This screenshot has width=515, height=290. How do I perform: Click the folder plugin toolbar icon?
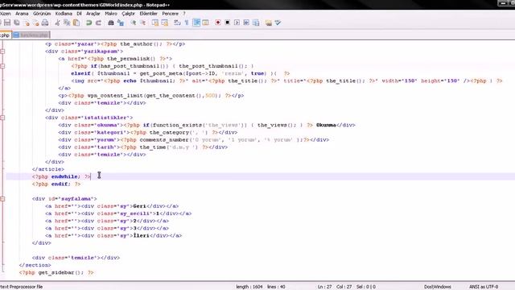click(x=268, y=23)
